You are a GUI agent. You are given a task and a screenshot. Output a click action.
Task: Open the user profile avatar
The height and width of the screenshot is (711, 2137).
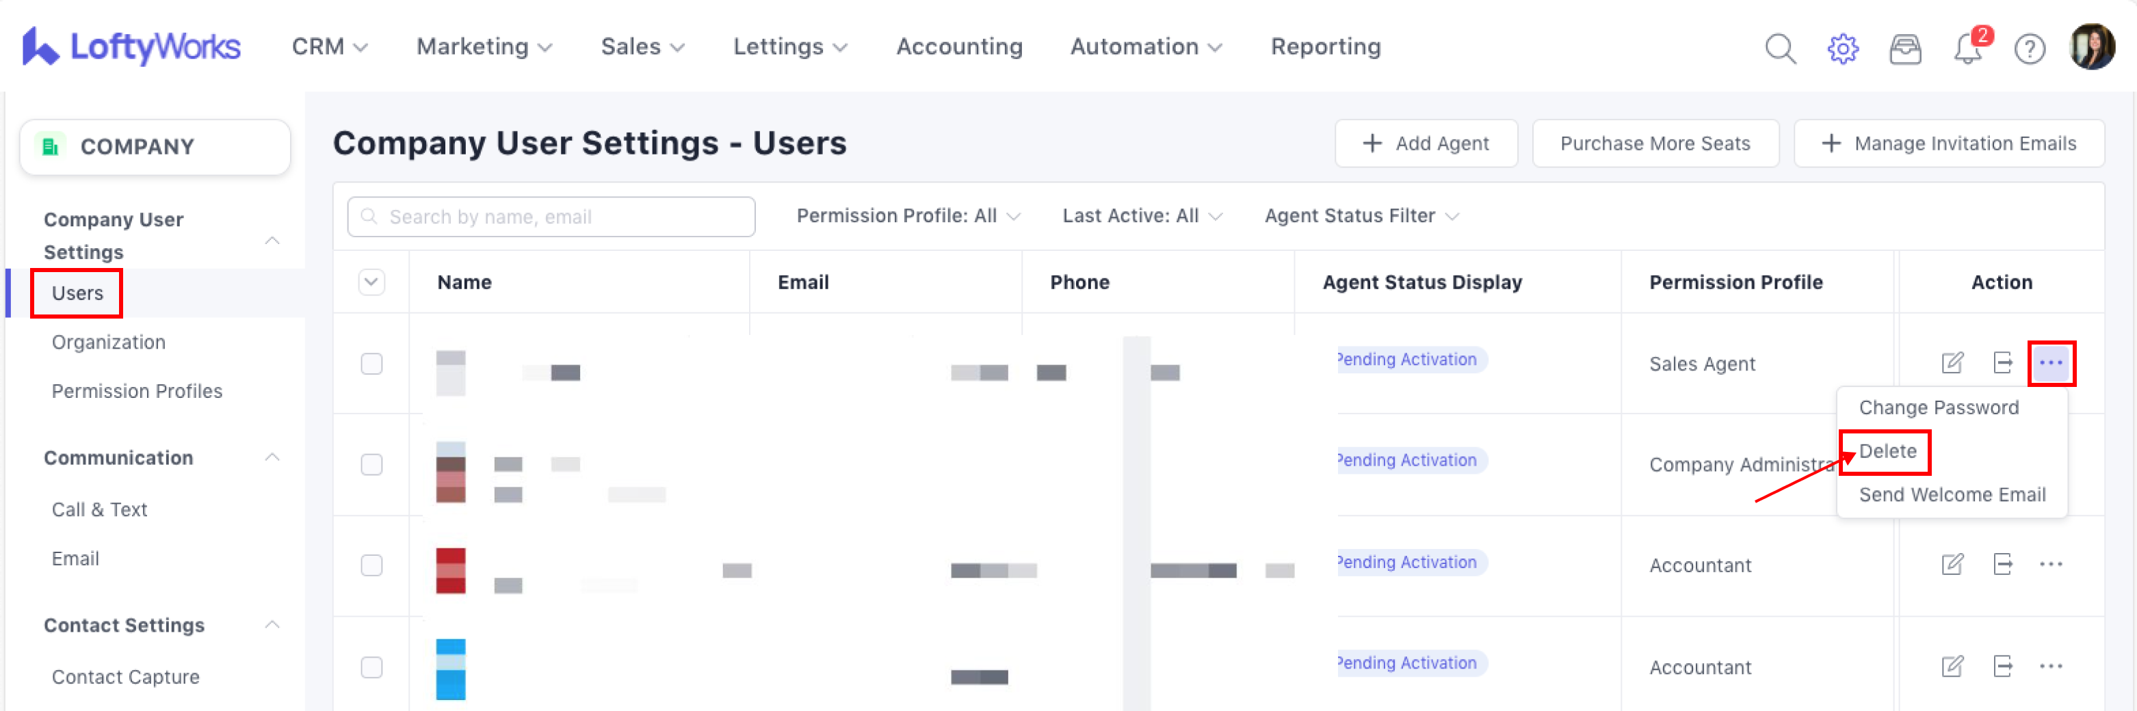[2093, 47]
